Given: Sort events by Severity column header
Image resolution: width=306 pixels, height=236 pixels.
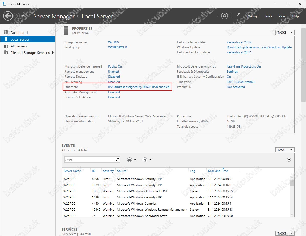Looking at the screenshot, I should (x=108, y=171).
